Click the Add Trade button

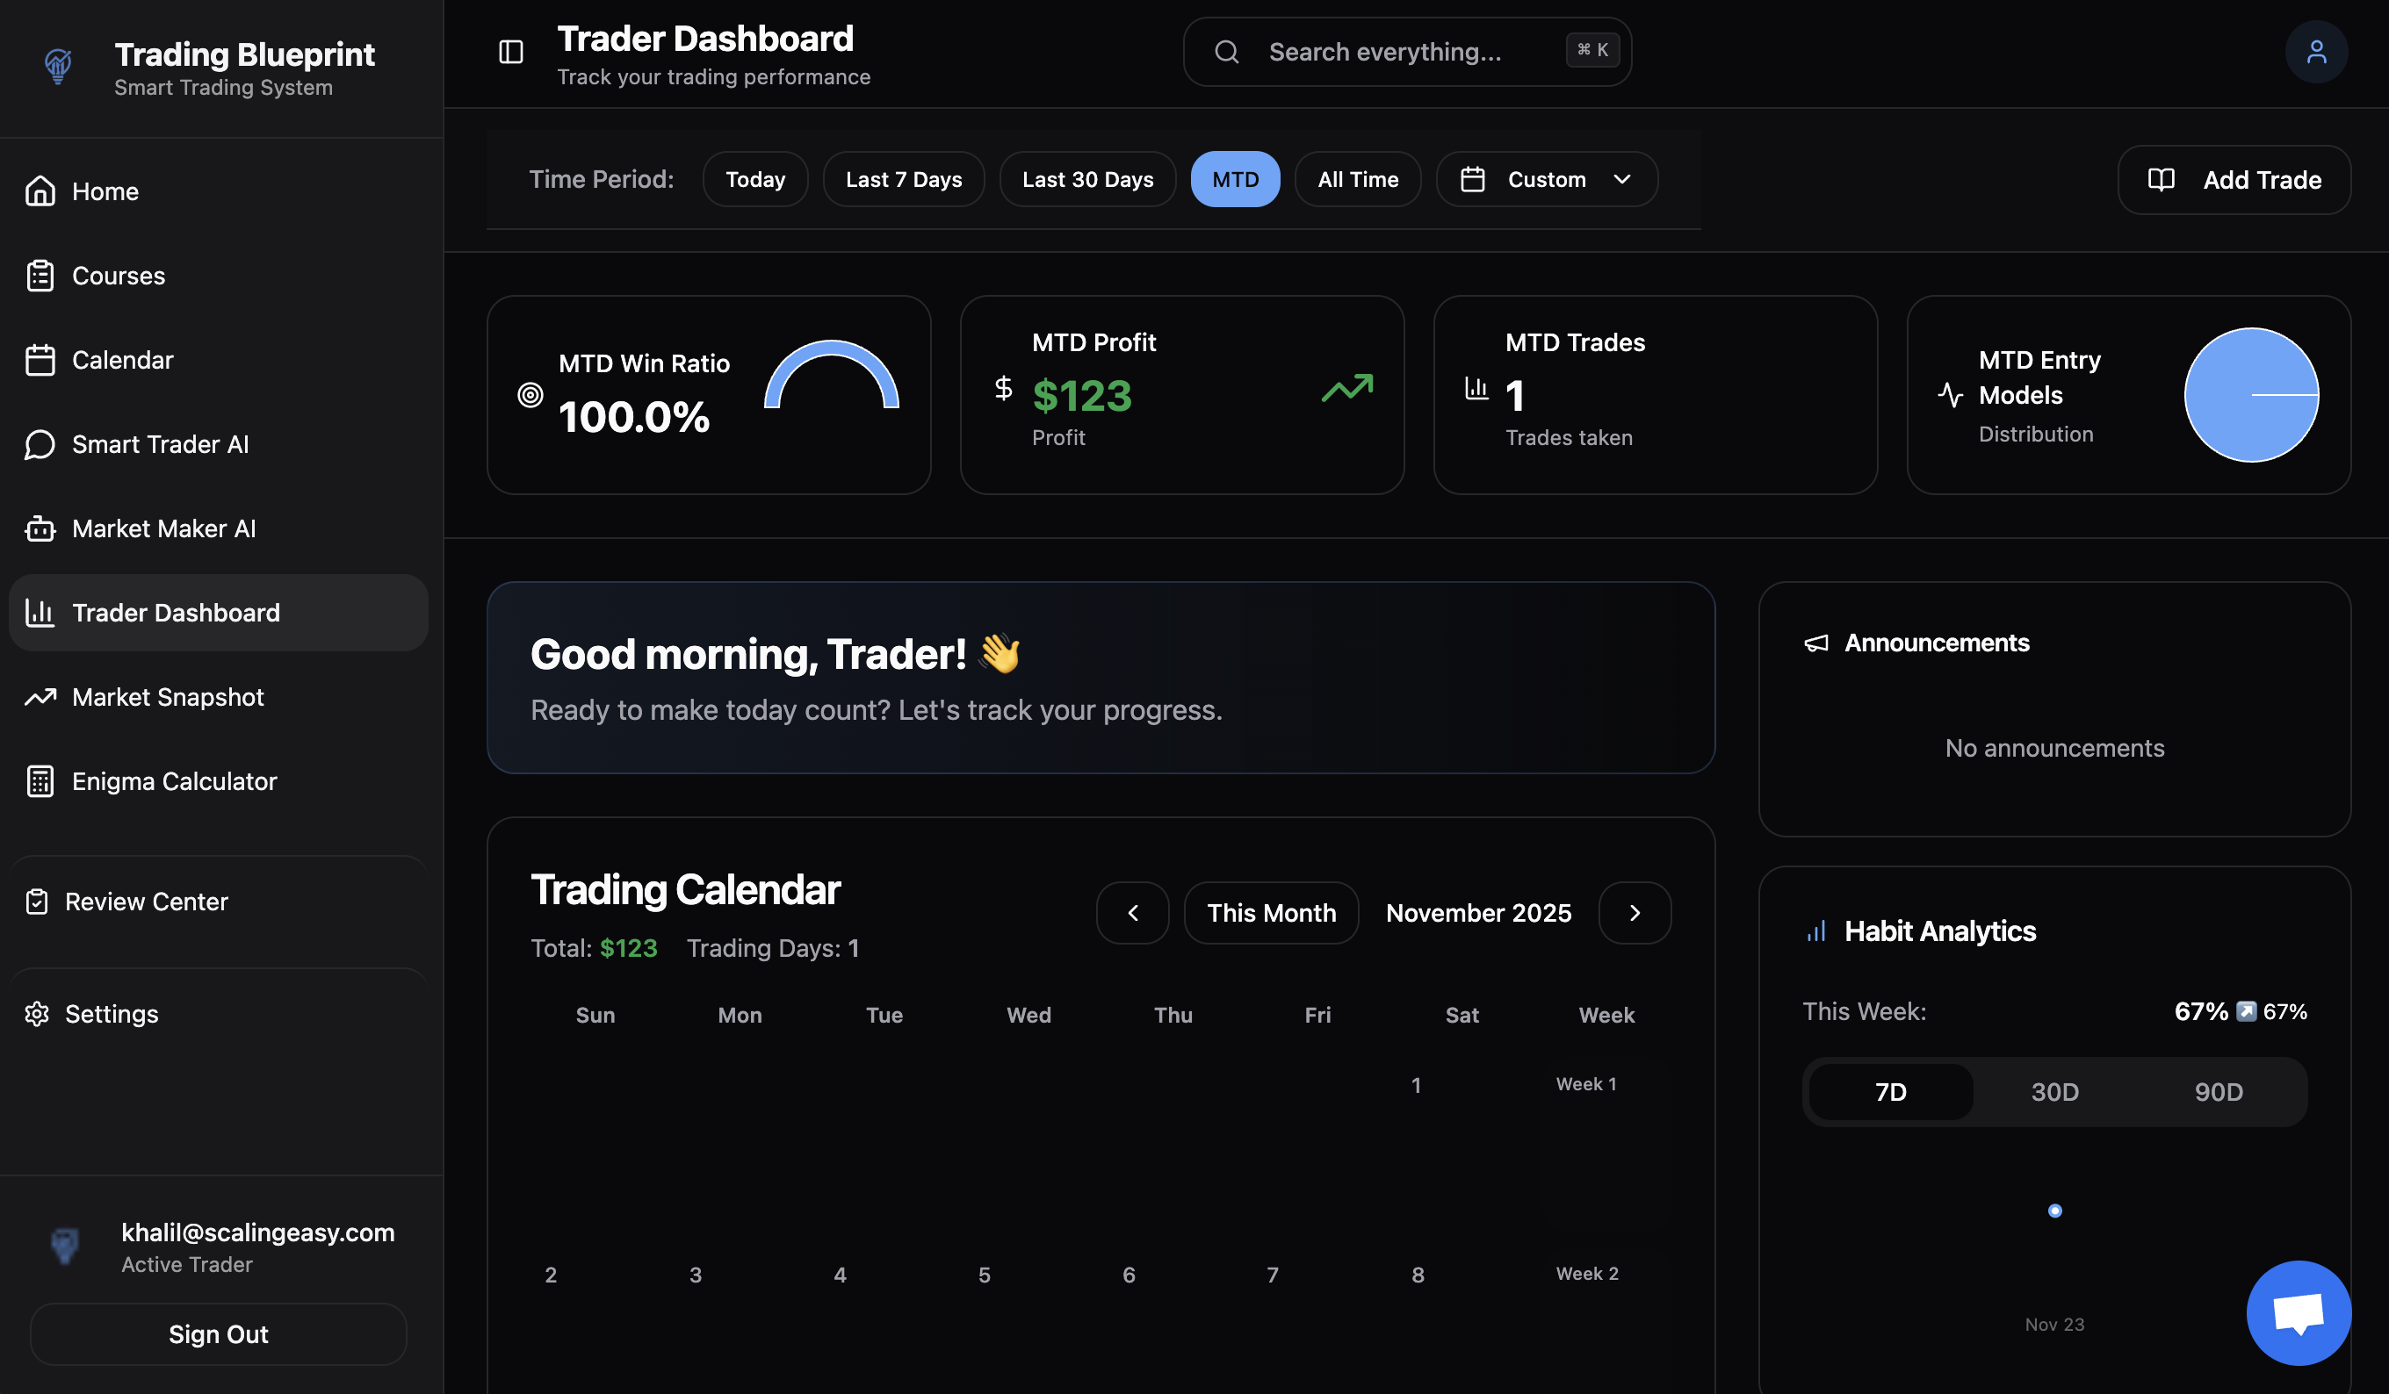coord(2234,180)
